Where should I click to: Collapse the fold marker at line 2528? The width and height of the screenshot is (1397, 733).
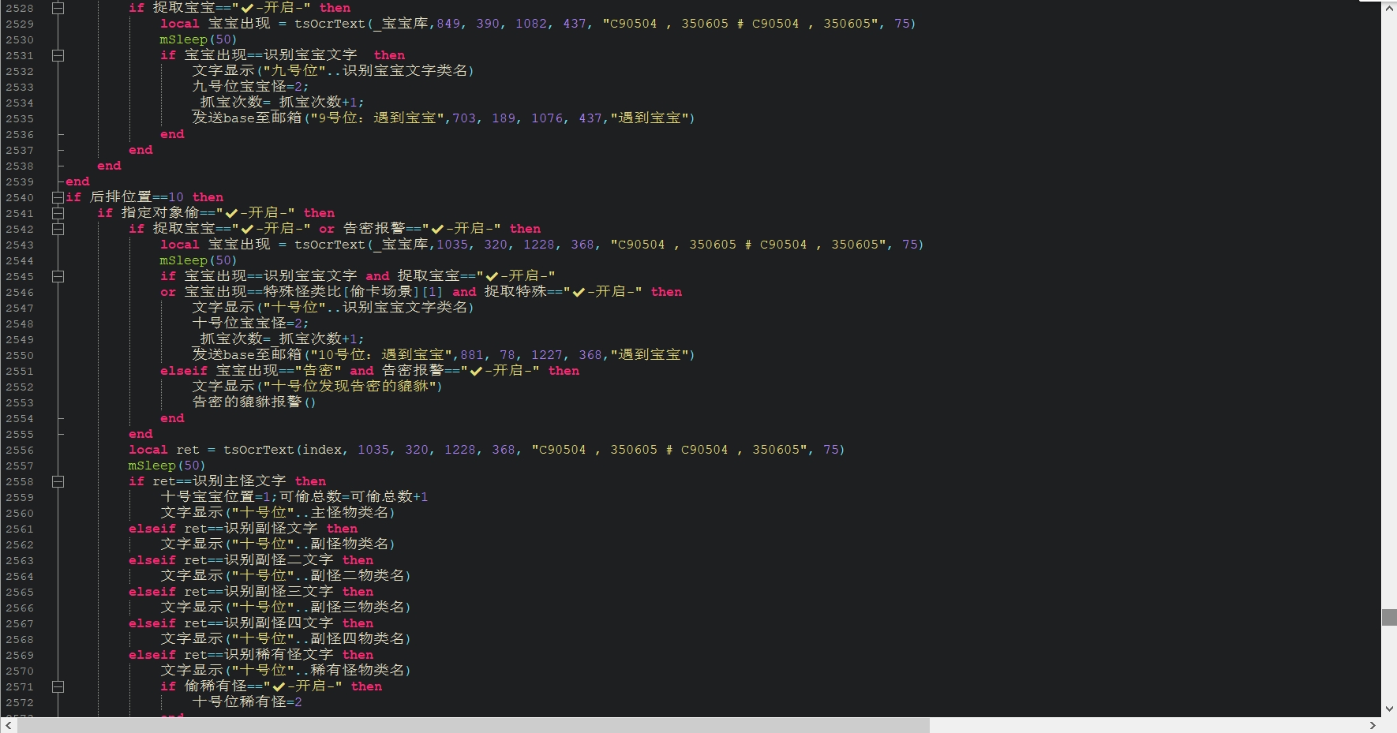58,8
